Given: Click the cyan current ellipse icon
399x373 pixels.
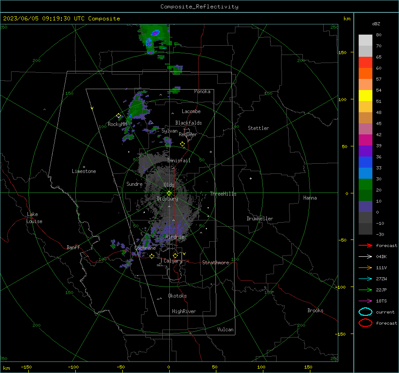Looking at the screenshot, I should [x=365, y=312].
